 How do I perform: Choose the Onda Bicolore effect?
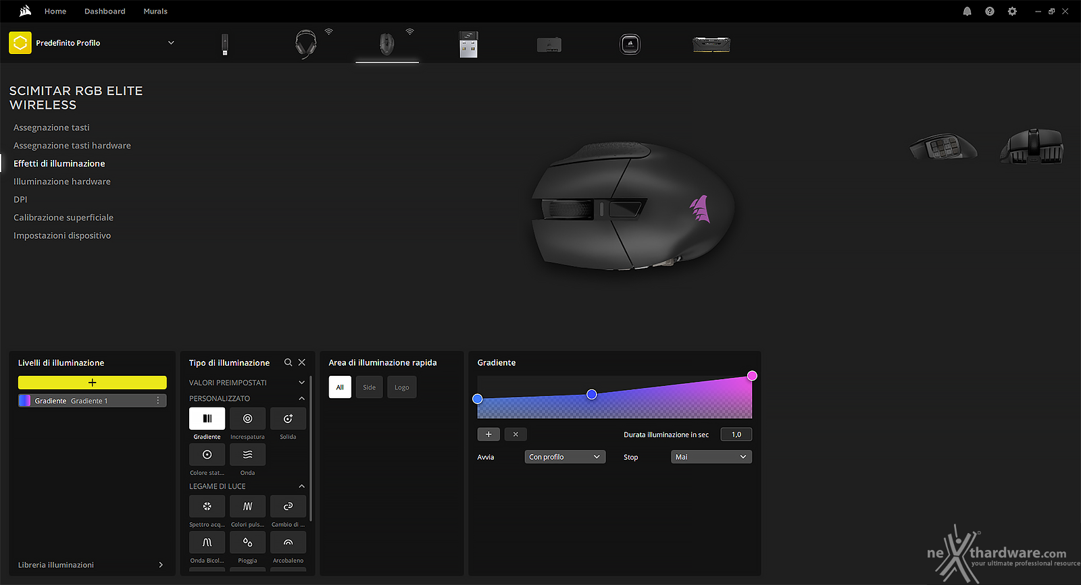pyautogui.click(x=207, y=542)
